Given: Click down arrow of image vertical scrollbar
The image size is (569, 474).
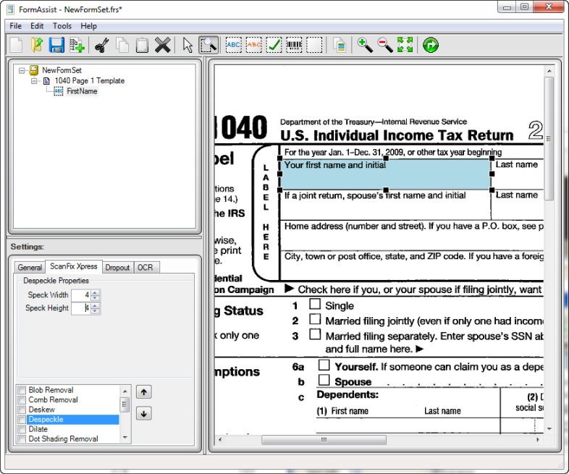Looking at the screenshot, I should (x=549, y=429).
